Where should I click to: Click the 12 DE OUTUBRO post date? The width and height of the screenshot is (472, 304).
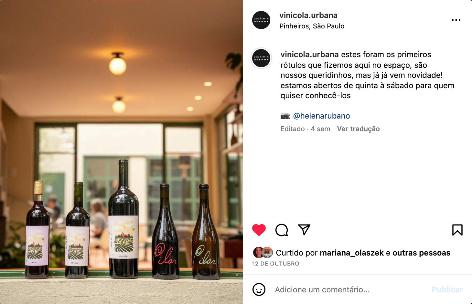276,264
